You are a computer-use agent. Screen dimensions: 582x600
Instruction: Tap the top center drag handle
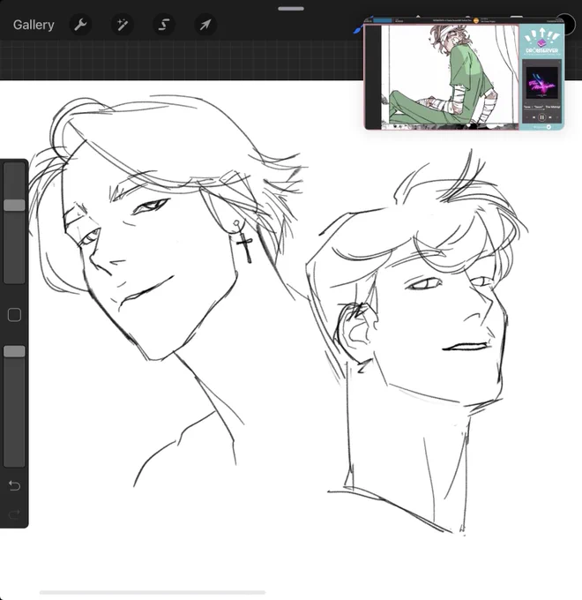pyautogui.click(x=291, y=9)
